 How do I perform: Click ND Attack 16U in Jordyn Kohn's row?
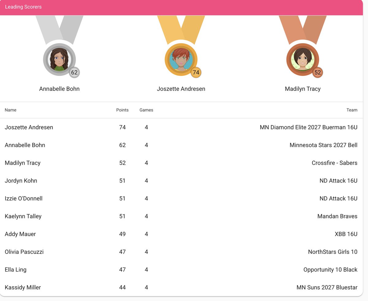click(x=339, y=181)
